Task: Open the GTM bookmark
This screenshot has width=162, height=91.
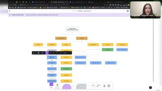Action: click(103, 8)
